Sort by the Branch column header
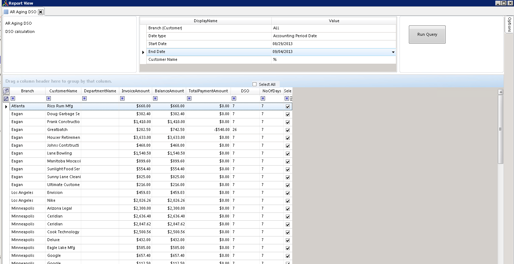This screenshot has width=514, height=264. 28,91
